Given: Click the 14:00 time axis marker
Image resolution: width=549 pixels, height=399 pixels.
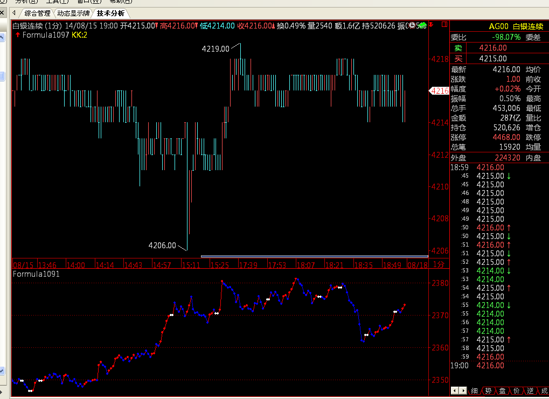Looking at the screenshot, I should pos(75,265).
